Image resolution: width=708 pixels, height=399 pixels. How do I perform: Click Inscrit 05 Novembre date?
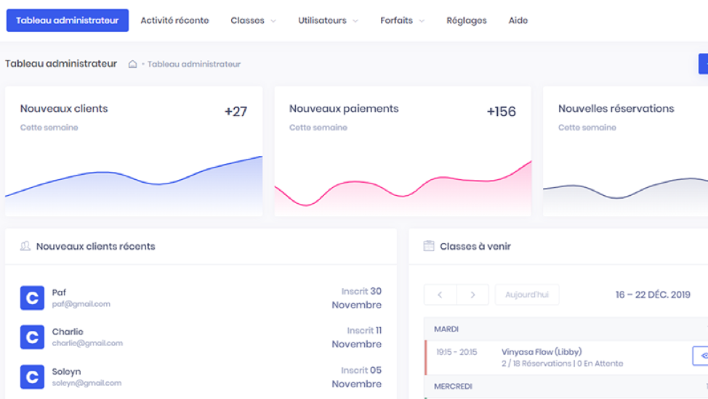tap(357, 377)
